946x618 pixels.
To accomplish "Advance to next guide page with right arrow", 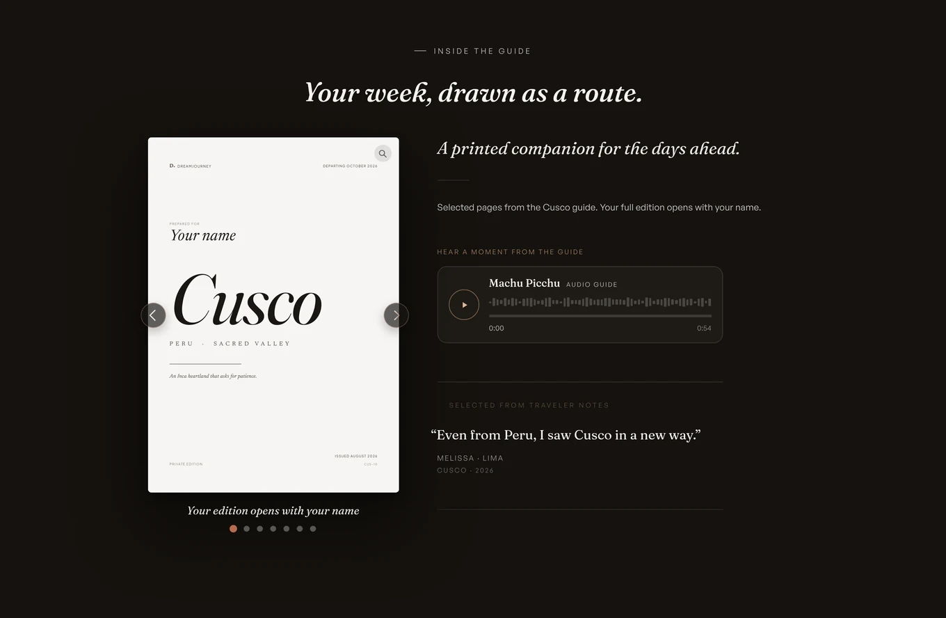I will [396, 315].
